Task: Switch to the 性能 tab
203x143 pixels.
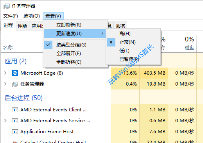Action: coord(22,26)
